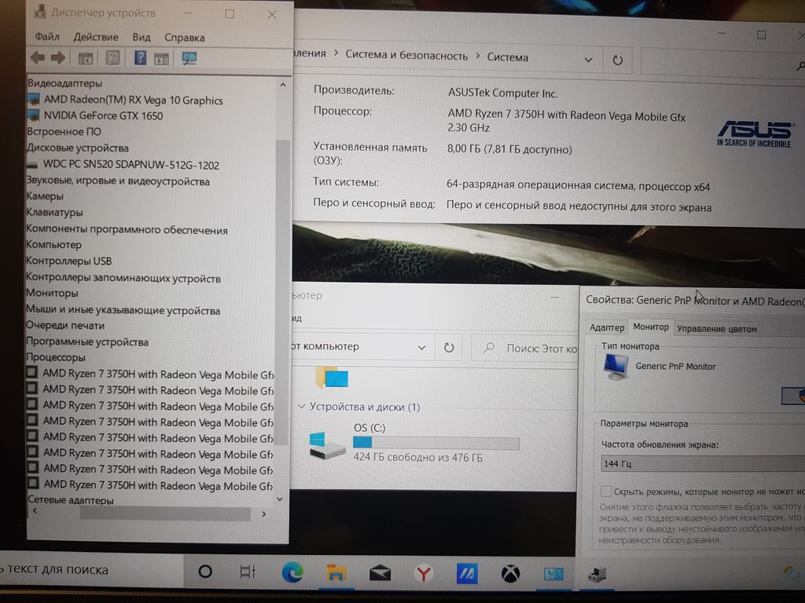Viewport: 805px width, 603px height.
Task: Launch Microsoft Edge from the taskbar
Action: coord(292,572)
